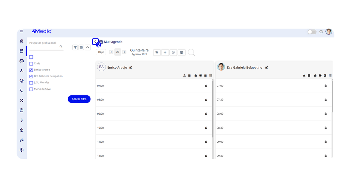
Task: Edit Enrico Araujo agenda with pencil icon
Action: 131,68
